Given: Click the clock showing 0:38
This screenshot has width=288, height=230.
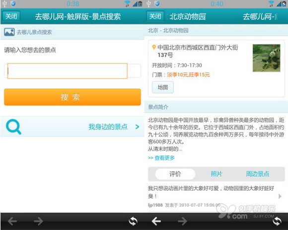Looking at the screenshot, I should (73, 3).
